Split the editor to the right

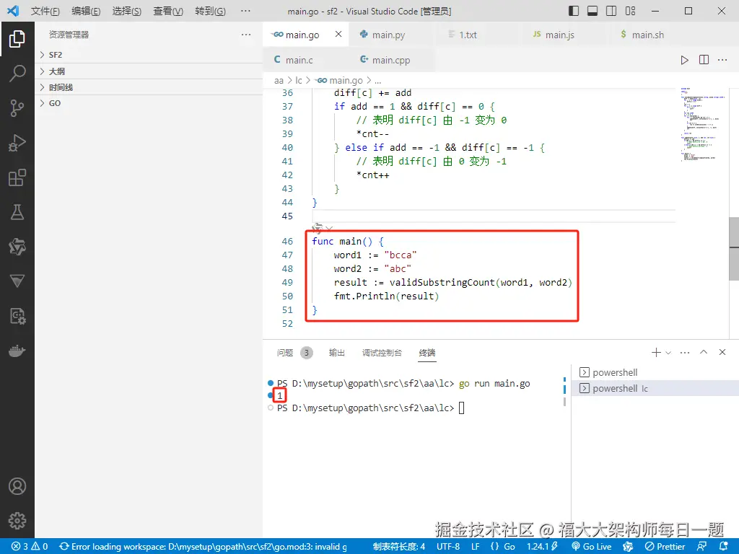click(x=704, y=60)
